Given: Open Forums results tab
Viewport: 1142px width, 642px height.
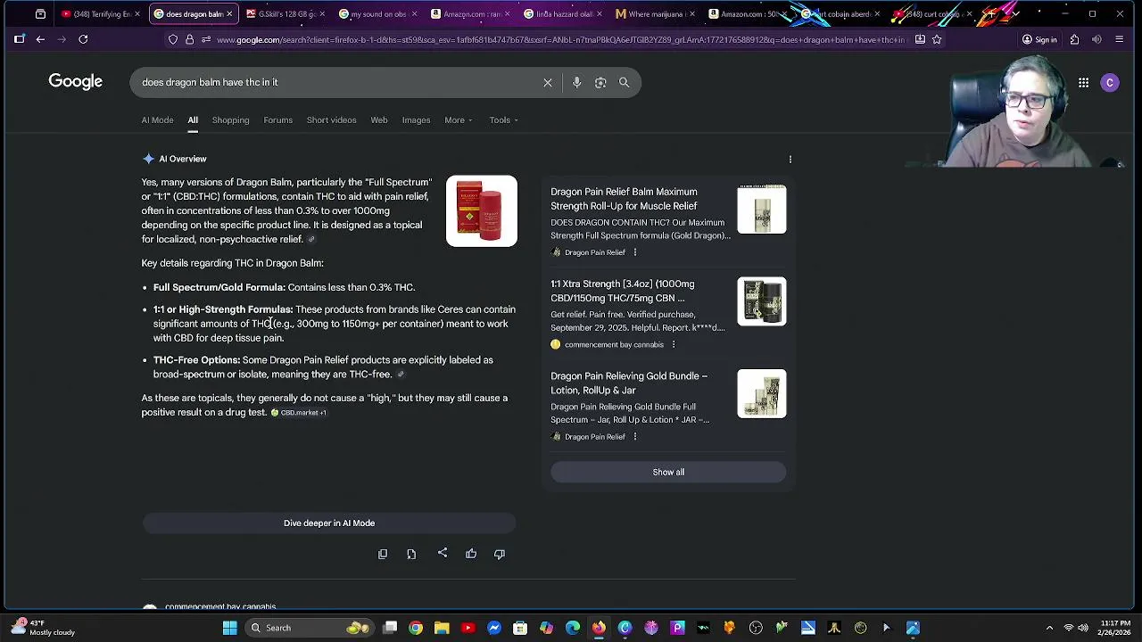Looking at the screenshot, I should (277, 120).
